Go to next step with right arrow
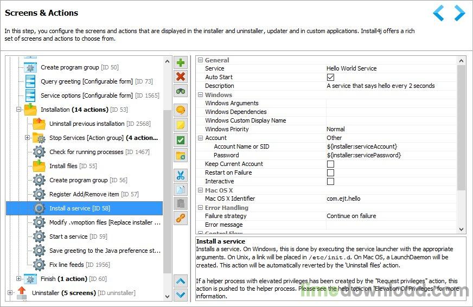This screenshot has width=473, height=307. 459,13
